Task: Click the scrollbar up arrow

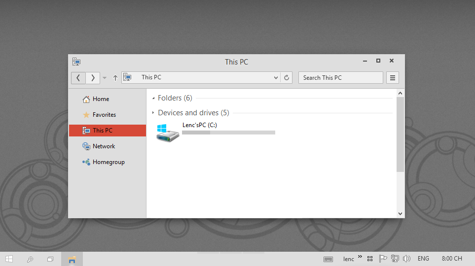Action: [x=400, y=93]
